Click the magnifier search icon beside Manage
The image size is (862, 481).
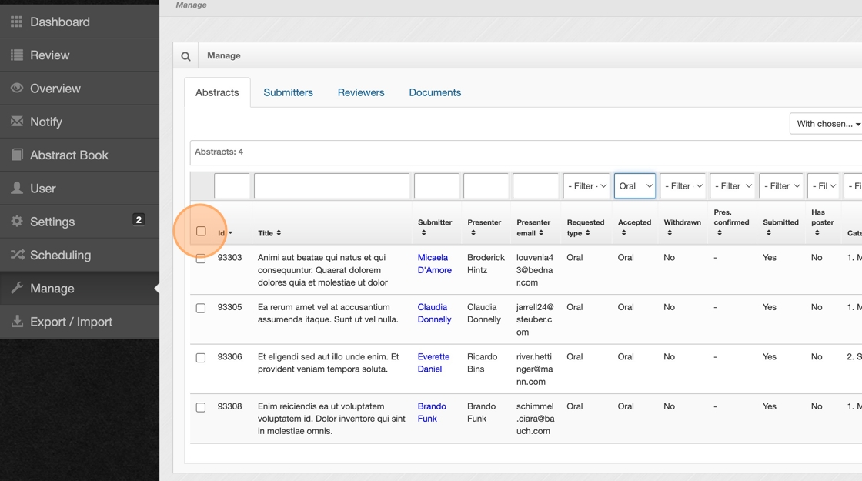[185, 56]
